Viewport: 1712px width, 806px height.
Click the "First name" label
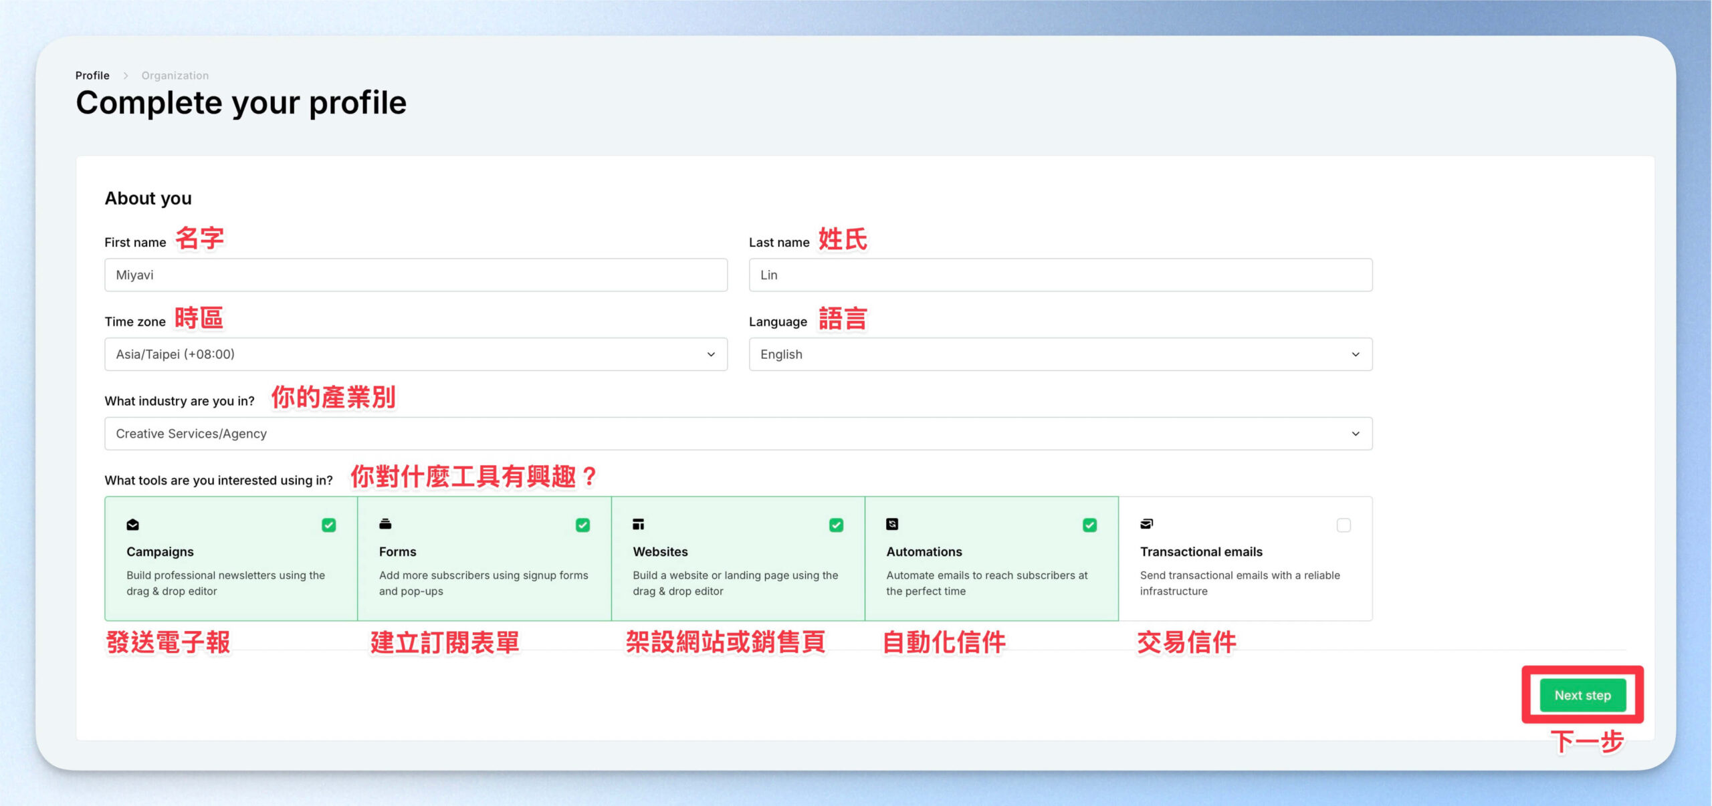135,243
